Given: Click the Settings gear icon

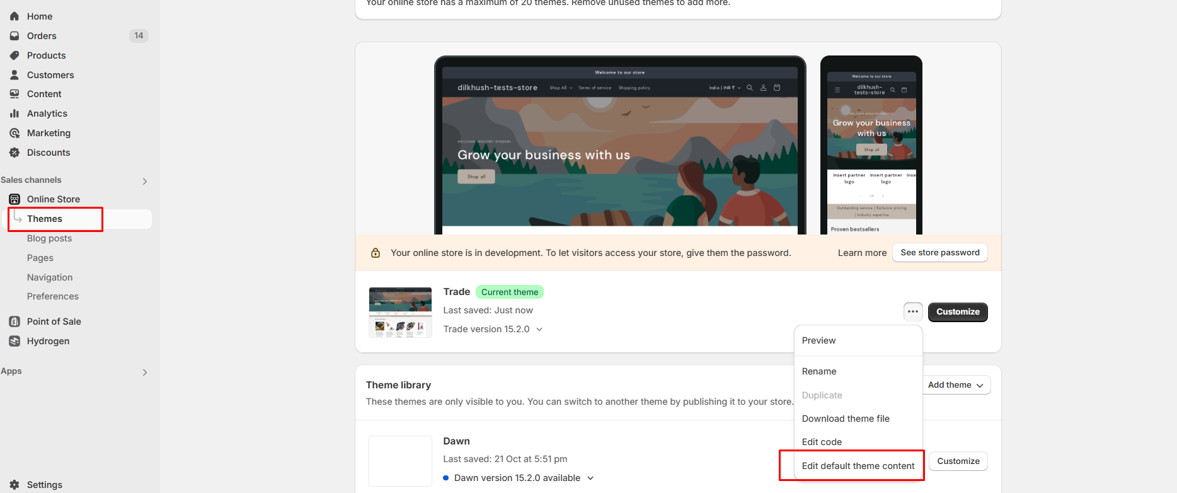Looking at the screenshot, I should [x=14, y=485].
